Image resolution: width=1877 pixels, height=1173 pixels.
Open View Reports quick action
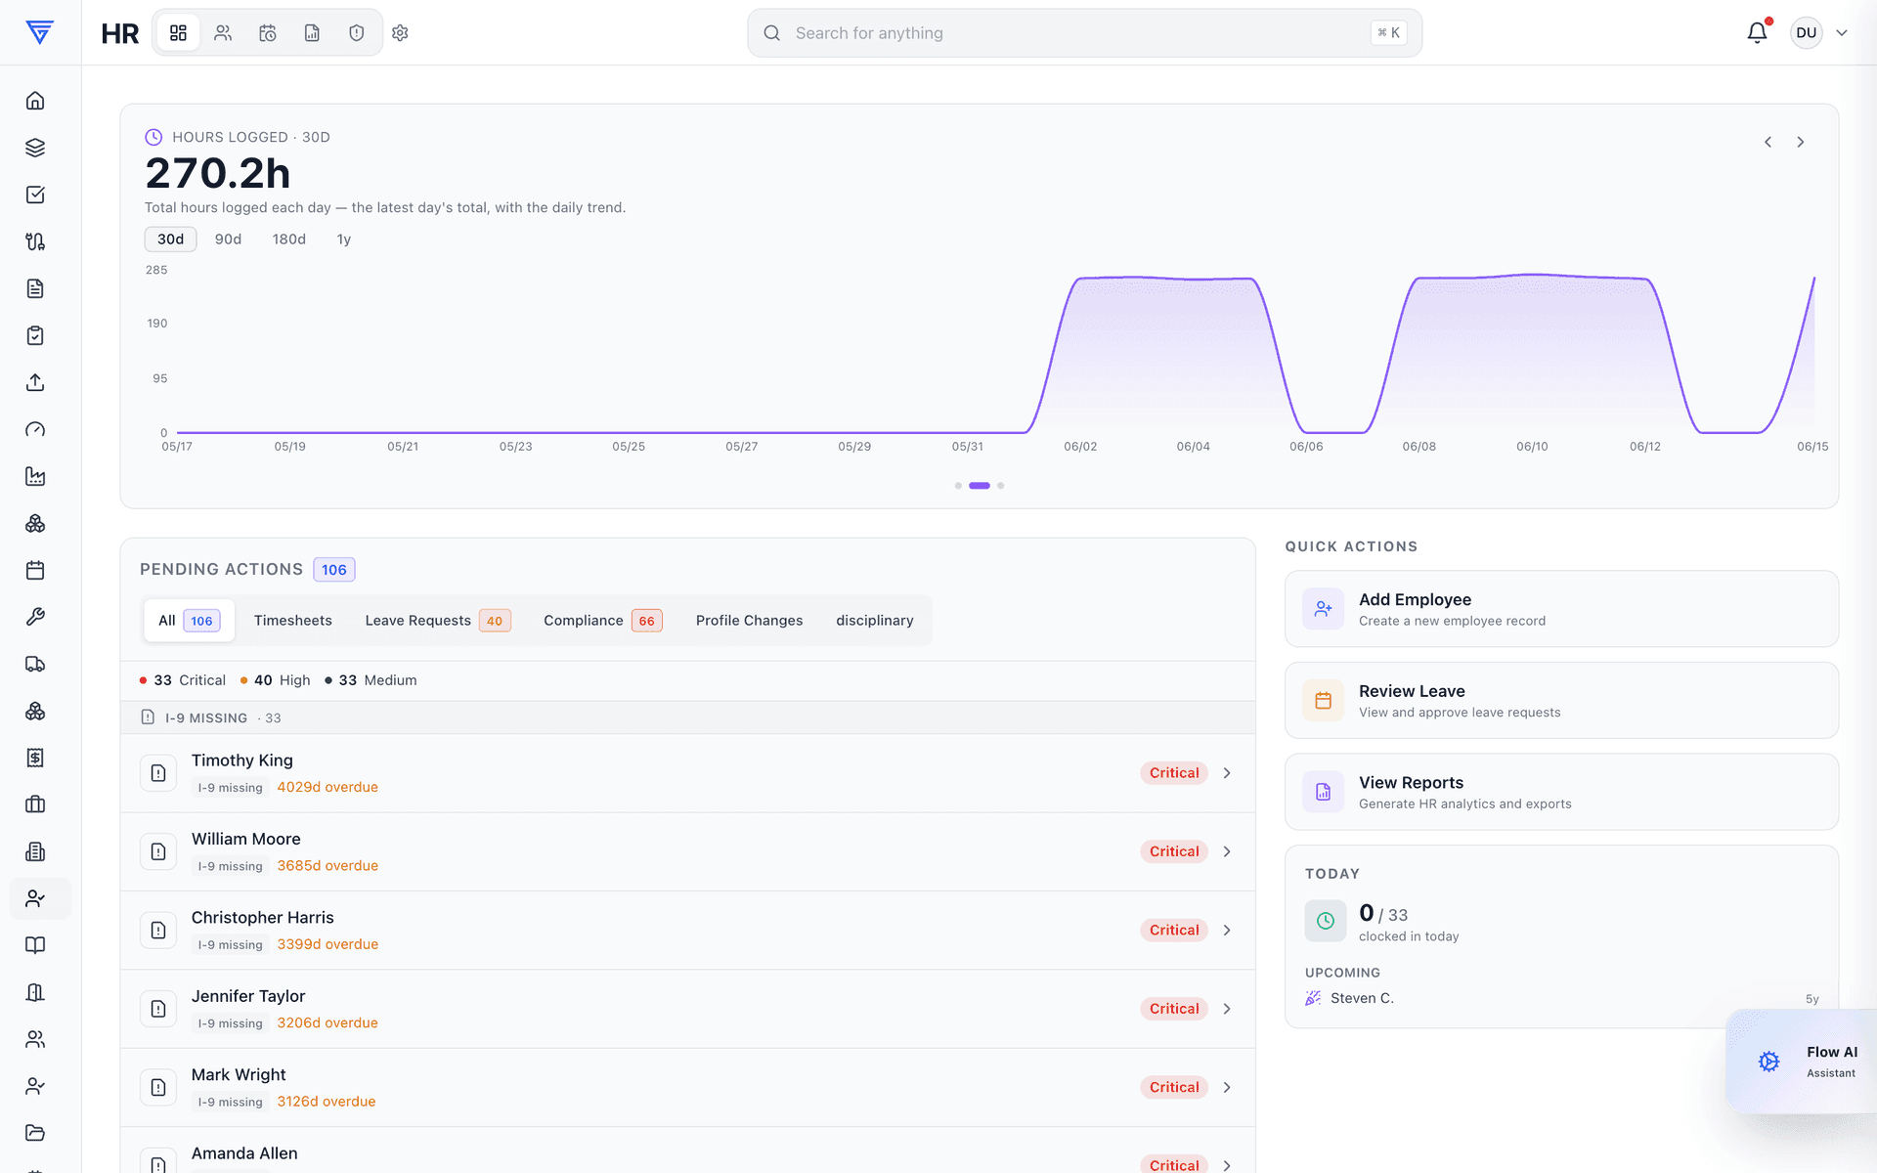point(1561,792)
